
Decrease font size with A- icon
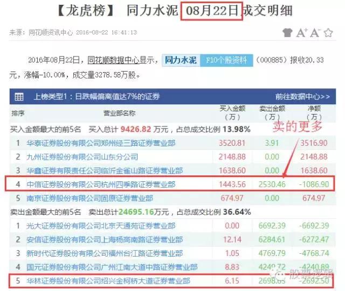(x=315, y=33)
